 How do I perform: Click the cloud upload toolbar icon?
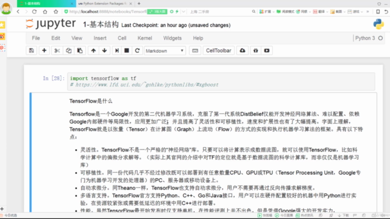[243, 50]
